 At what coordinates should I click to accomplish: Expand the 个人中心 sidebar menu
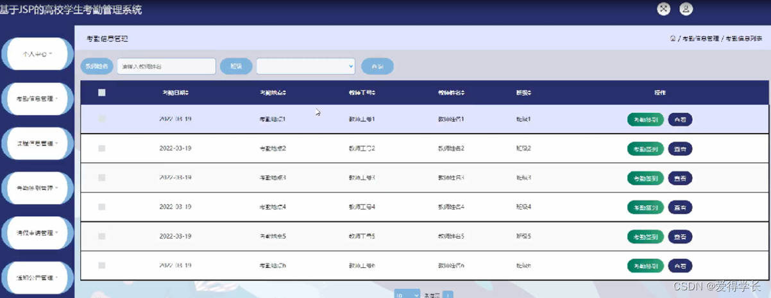pos(37,54)
